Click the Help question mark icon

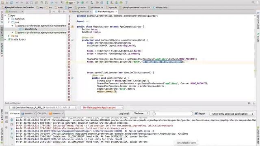tap(126, 2)
